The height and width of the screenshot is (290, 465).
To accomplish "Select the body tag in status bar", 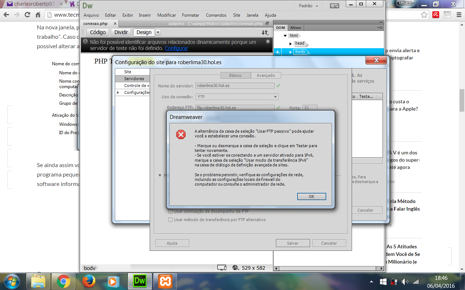I will click(90, 268).
